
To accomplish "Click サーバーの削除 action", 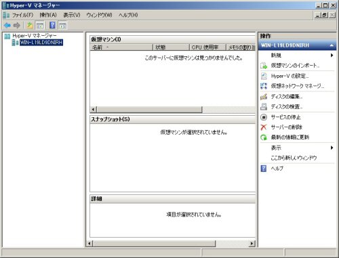I will [286, 127].
